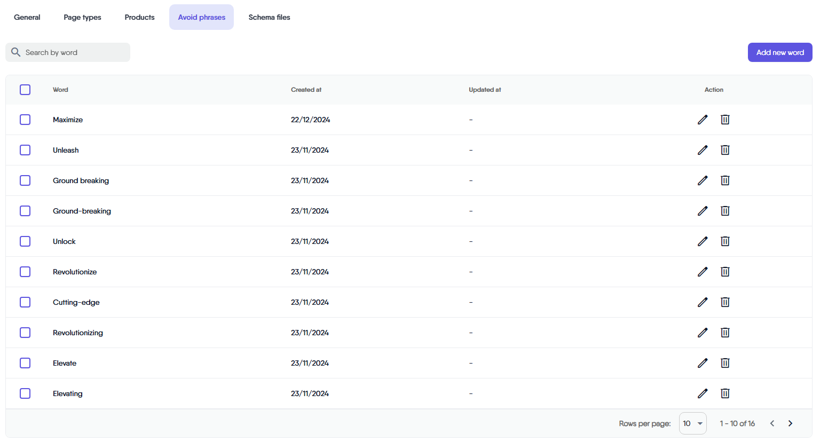Check the Maximize row checkbox
This screenshot has width=820, height=442.
coord(25,120)
